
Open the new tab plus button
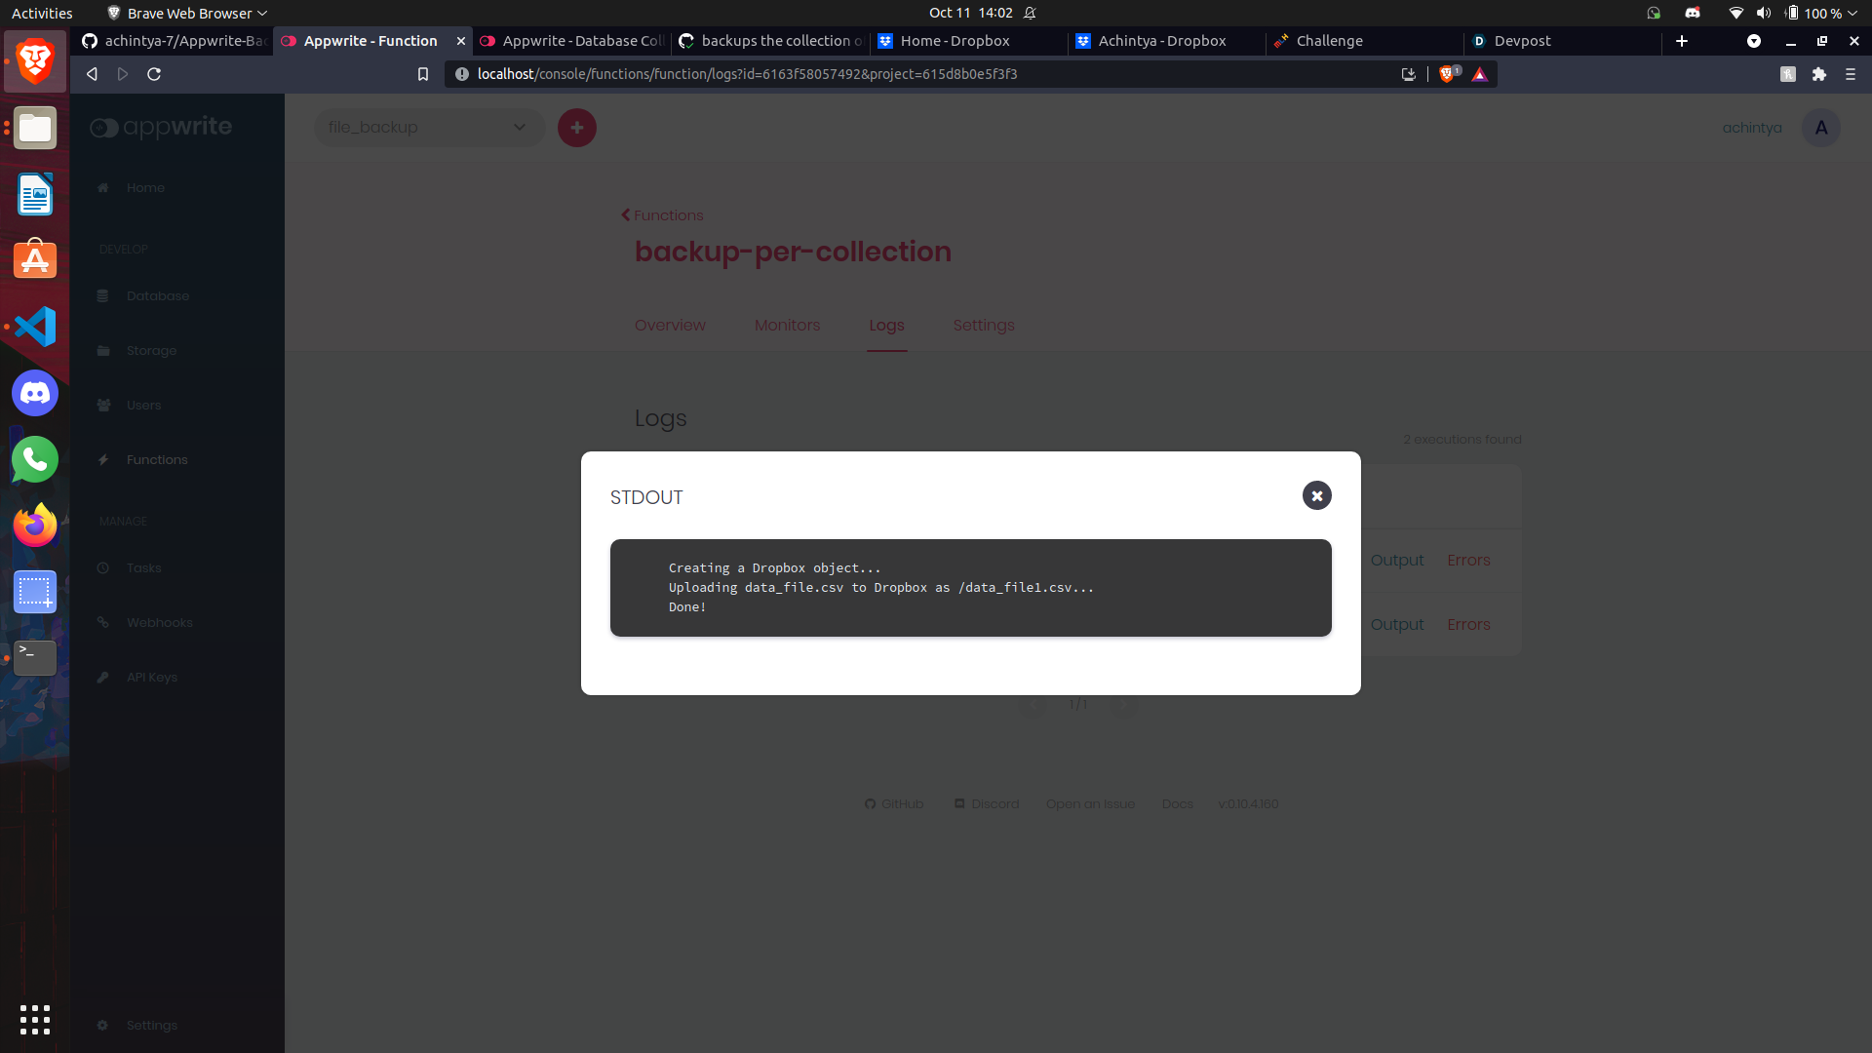click(x=1681, y=41)
